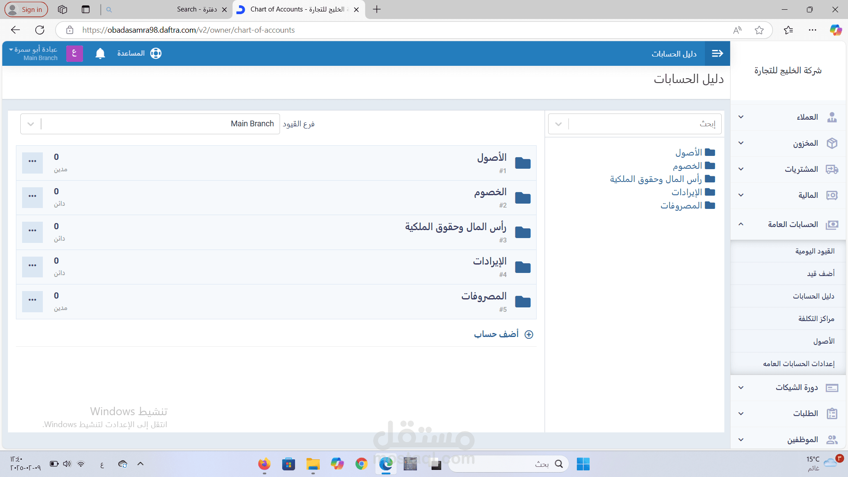Screen dimensions: 848x477
Task: Open the الموظفين employees icon
Action: click(x=833, y=439)
